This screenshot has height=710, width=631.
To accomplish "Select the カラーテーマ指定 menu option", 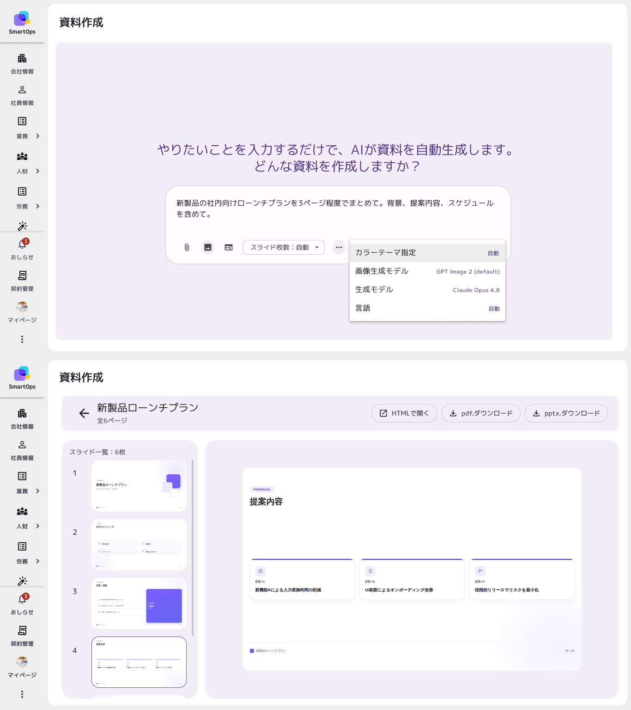I will pos(427,253).
